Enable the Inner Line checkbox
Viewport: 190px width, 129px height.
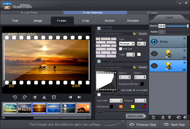120,49
